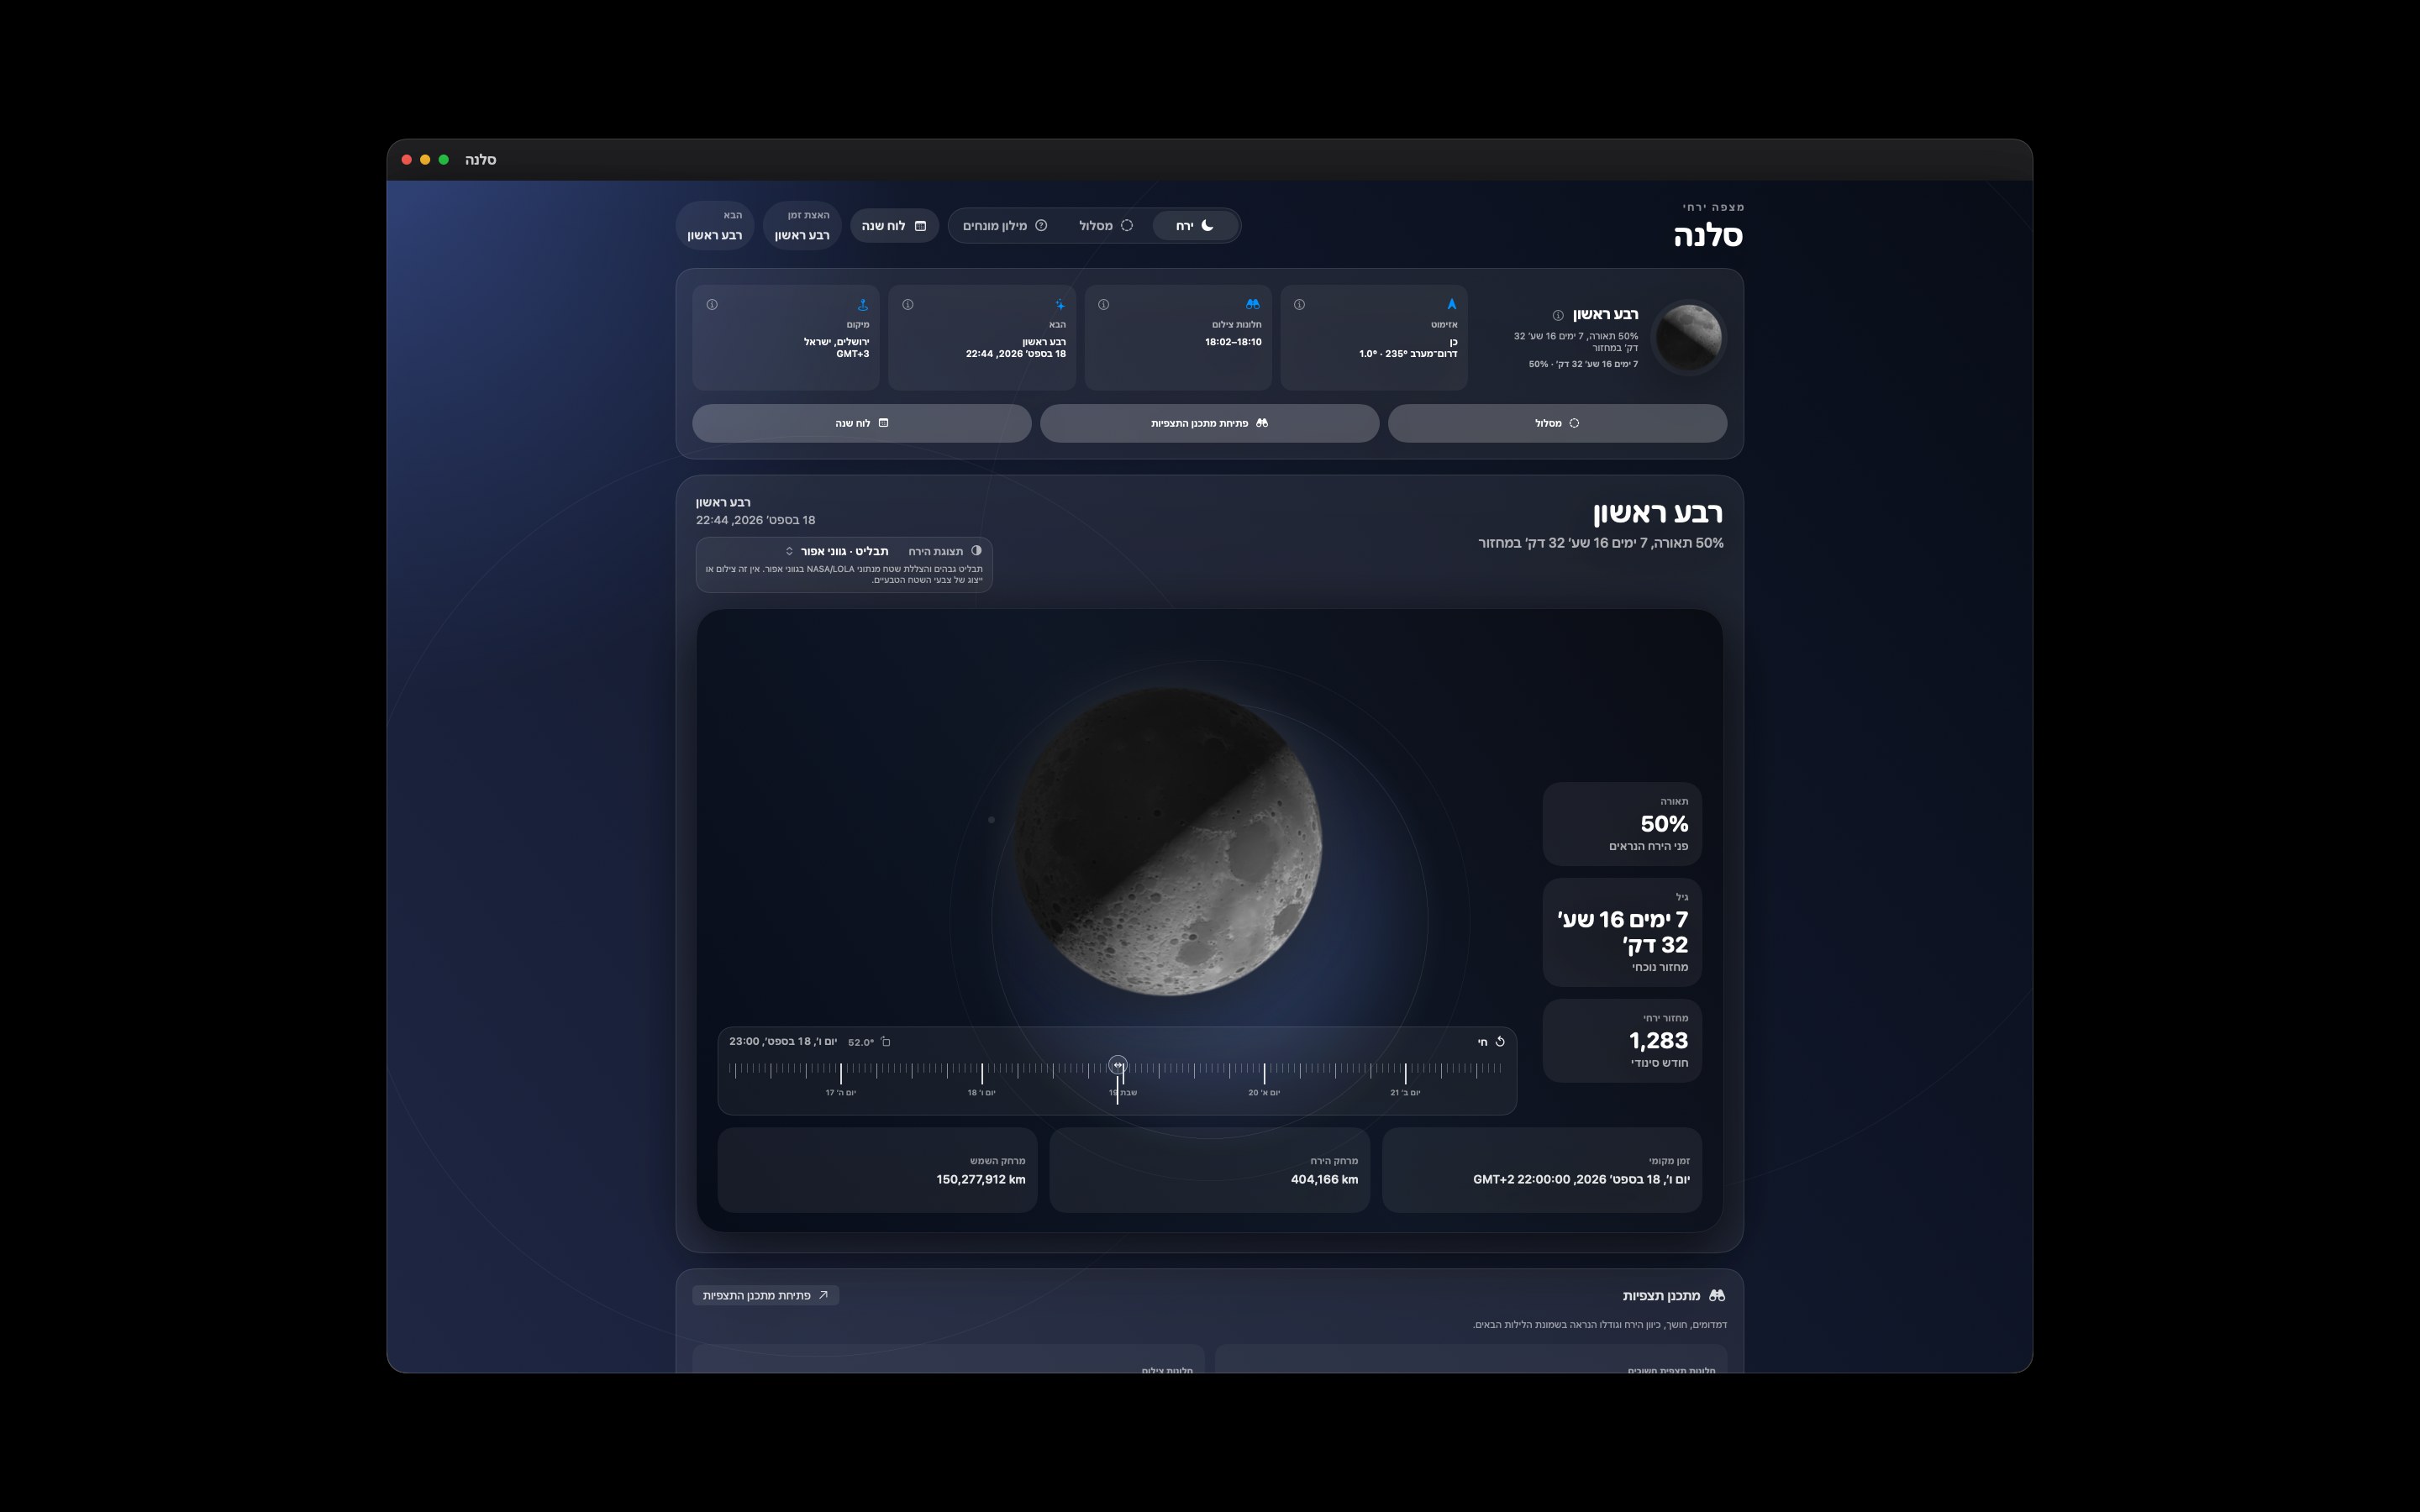
Task: Click the up-down chevrons next to תבליט · גווני אפור
Action: point(789,551)
